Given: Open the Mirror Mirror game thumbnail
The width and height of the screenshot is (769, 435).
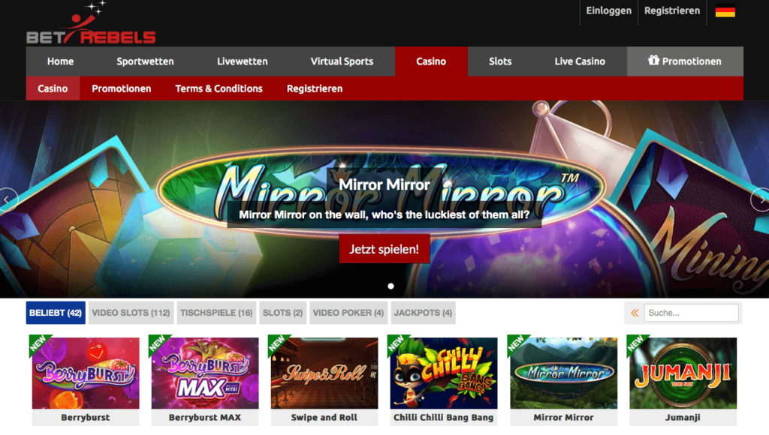Looking at the screenshot, I should click(563, 373).
